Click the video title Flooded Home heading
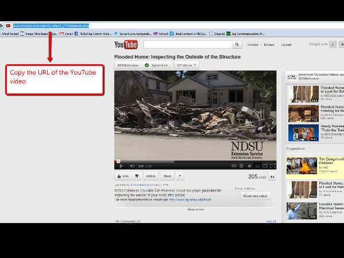The height and width of the screenshot is (258, 344). tap(178, 57)
